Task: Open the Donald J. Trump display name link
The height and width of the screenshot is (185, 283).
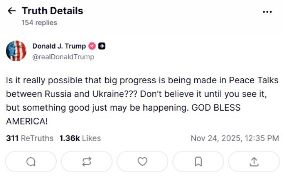Action: [59, 46]
